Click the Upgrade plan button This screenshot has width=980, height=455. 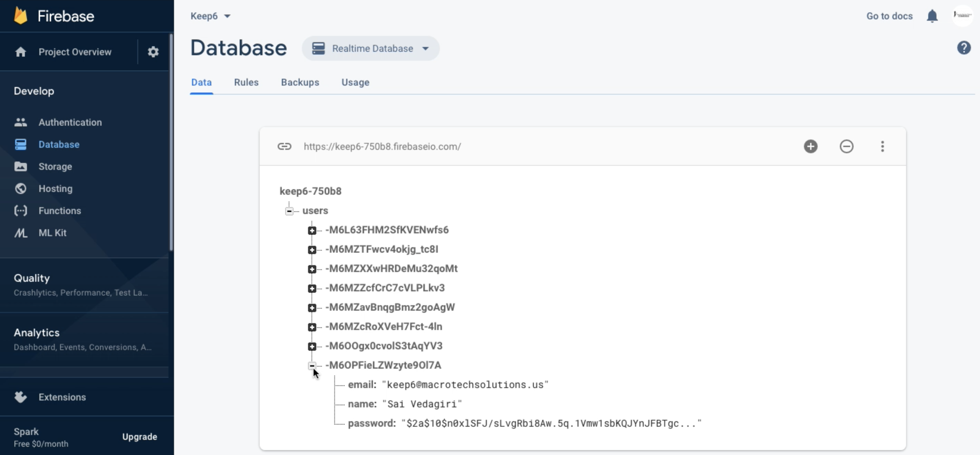[x=139, y=437]
